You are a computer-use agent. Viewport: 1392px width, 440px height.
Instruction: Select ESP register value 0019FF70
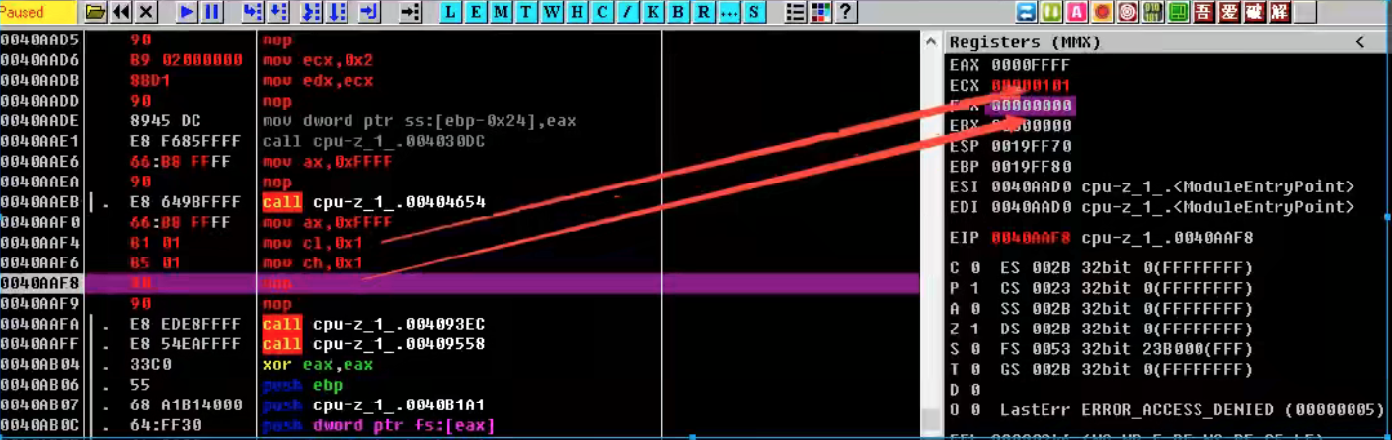tap(1032, 146)
